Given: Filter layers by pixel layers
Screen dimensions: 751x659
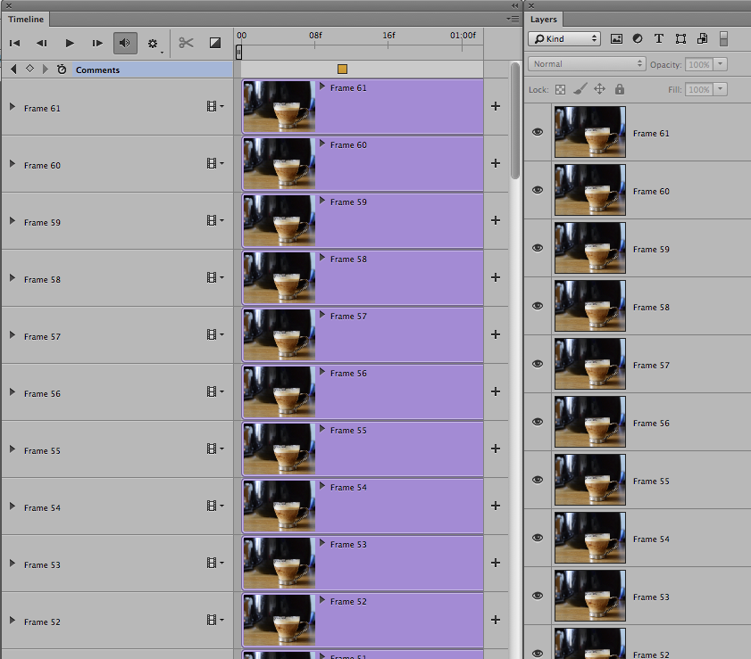Looking at the screenshot, I should [616, 38].
